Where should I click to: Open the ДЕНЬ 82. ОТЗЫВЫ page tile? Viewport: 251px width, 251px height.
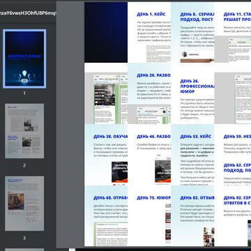(x=192, y=216)
